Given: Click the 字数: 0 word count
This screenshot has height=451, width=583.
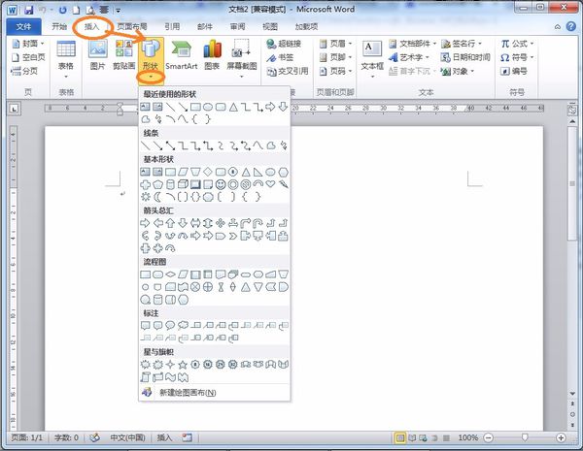Looking at the screenshot, I should point(66,438).
